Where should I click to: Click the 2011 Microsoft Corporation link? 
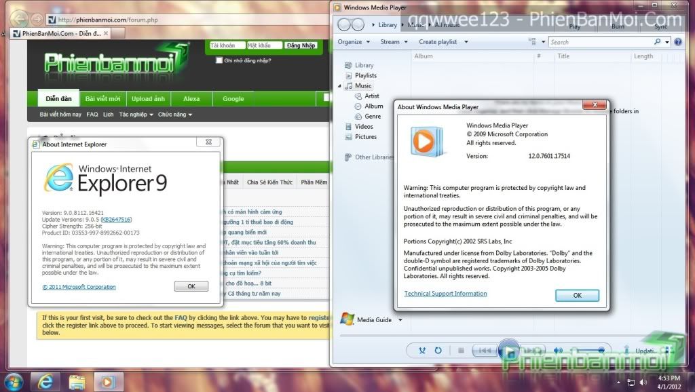coord(79,287)
